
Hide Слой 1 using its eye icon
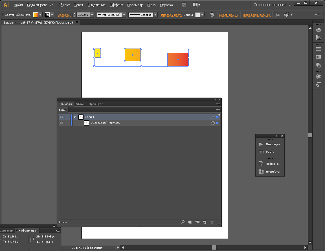coord(62,117)
